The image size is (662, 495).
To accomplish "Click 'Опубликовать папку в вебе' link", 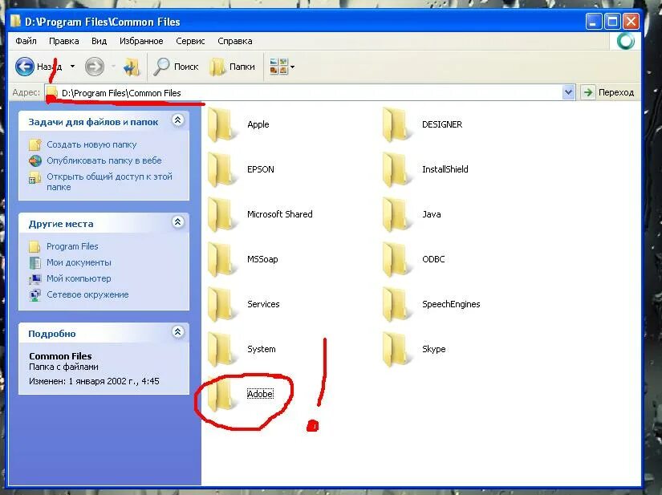I will [x=104, y=160].
